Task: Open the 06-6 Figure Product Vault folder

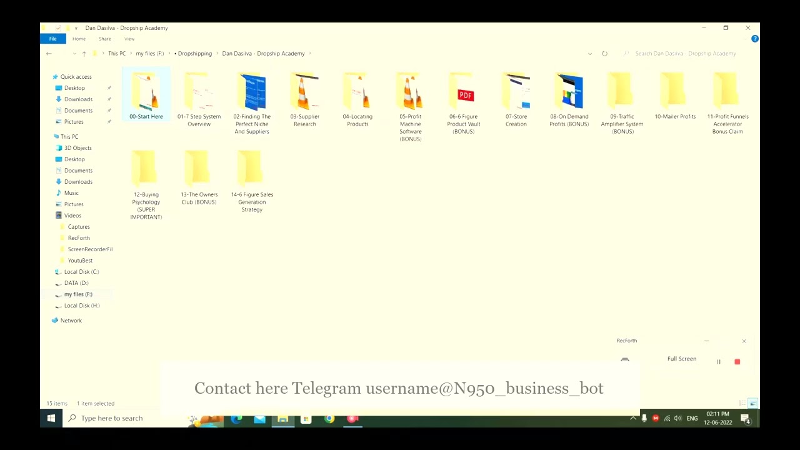Action: pyautogui.click(x=463, y=102)
